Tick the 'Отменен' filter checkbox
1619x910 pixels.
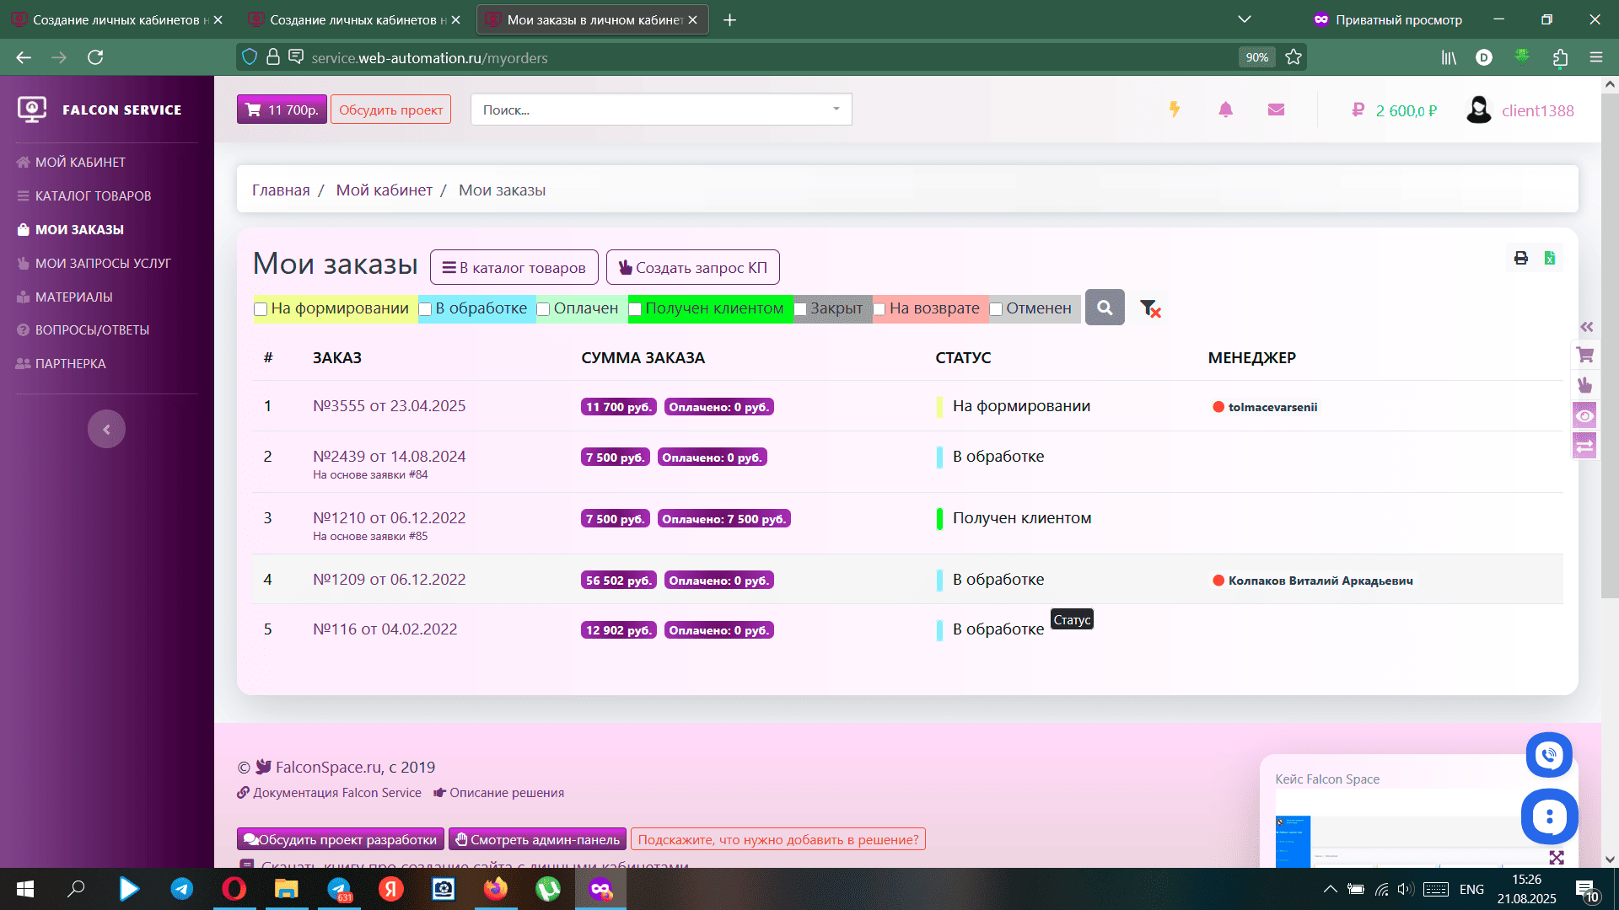(x=996, y=309)
